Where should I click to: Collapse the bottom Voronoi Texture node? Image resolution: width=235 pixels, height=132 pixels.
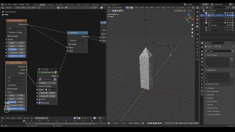click(8, 63)
